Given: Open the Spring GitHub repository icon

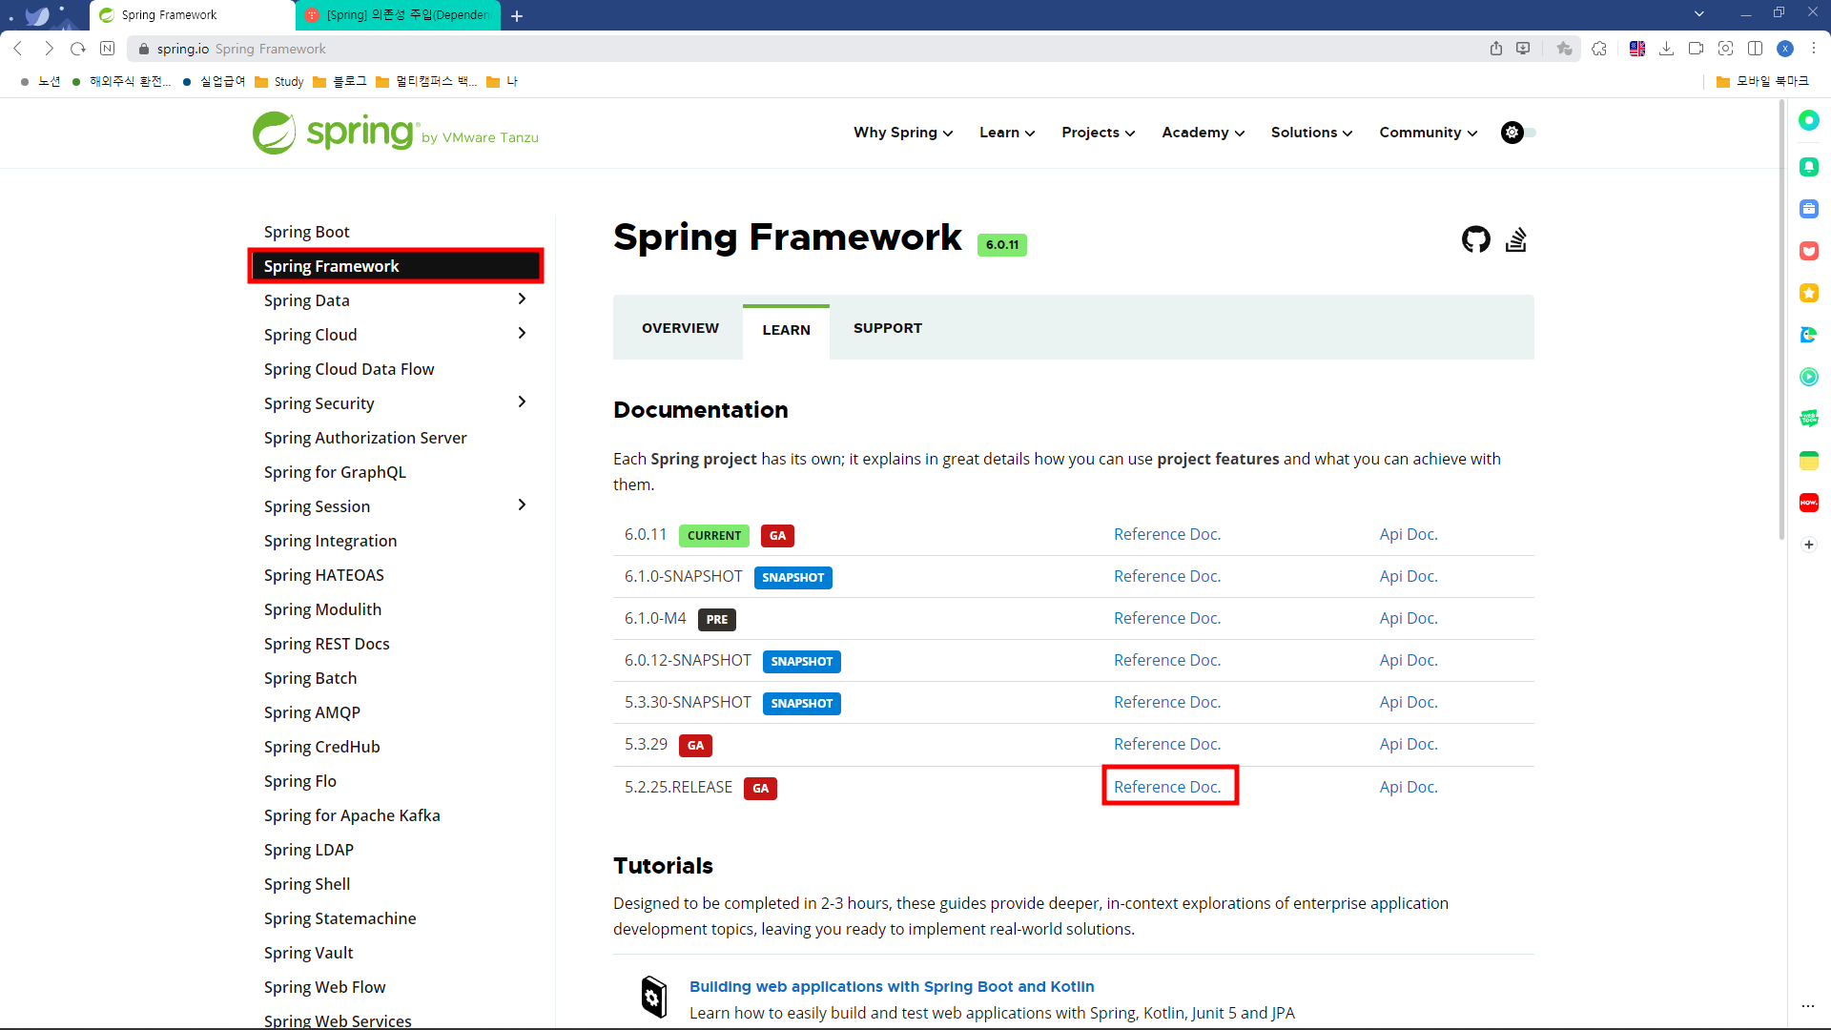Looking at the screenshot, I should (x=1475, y=239).
